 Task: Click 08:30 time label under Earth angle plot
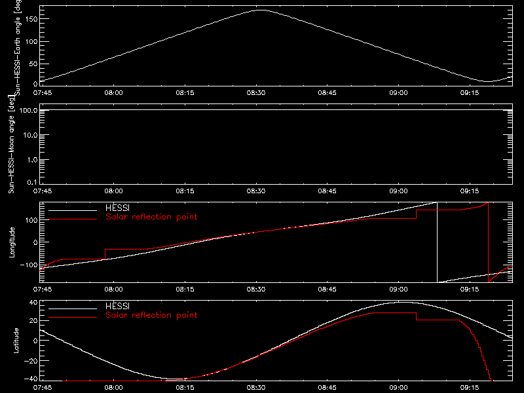click(256, 92)
